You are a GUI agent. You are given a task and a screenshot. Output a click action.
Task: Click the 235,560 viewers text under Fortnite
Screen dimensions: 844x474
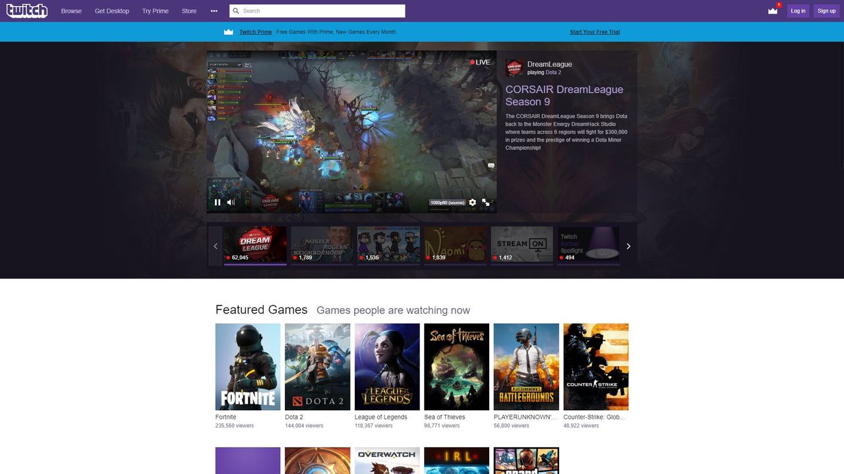[x=235, y=426]
